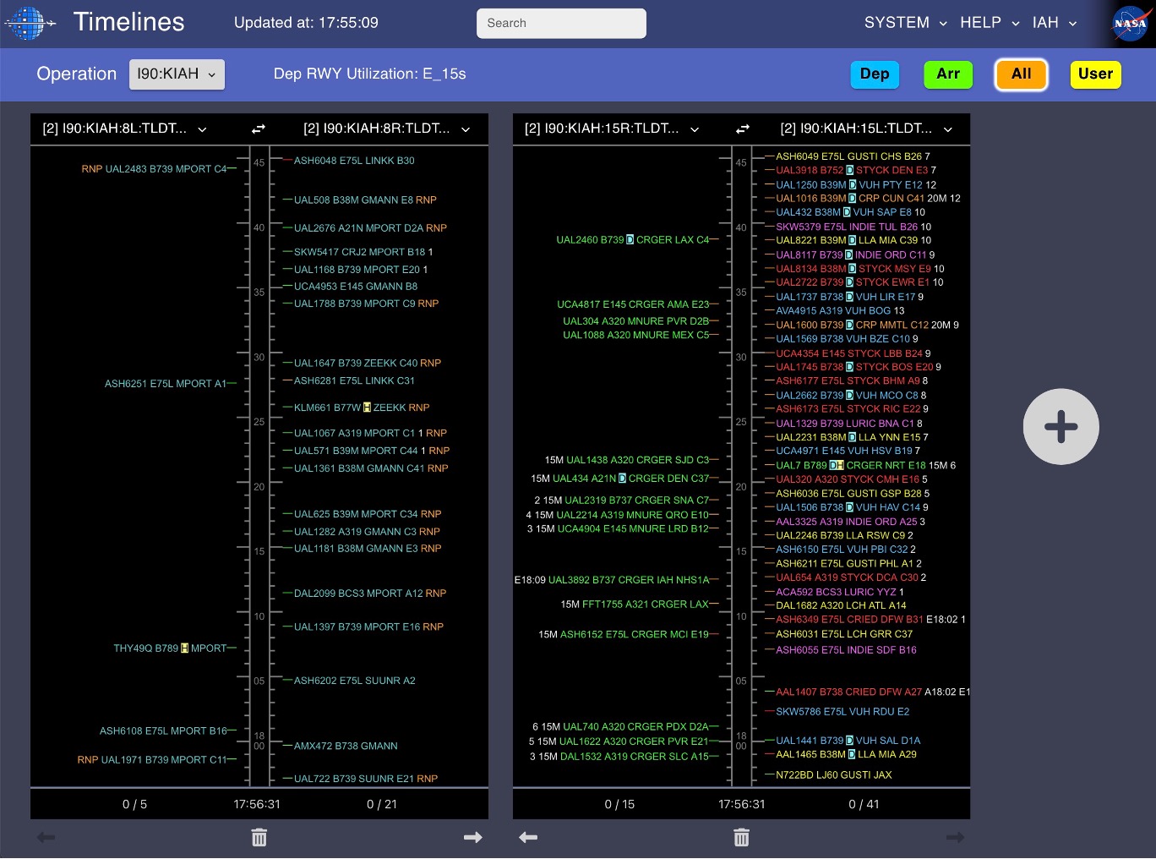Click the Dep RWY Utilization label
This screenshot has width=1156, height=859.
[369, 74]
